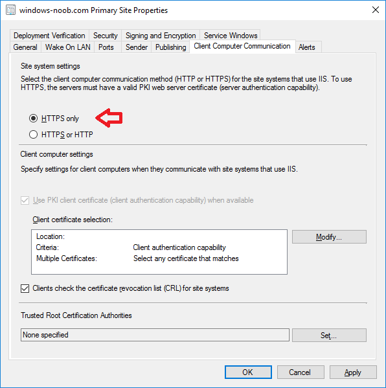Screen dimensions: 386x388
Task: Switch to the Security tab
Action: tap(105, 36)
